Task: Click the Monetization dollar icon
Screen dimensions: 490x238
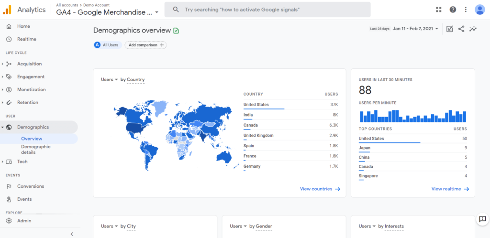Action: point(9,89)
